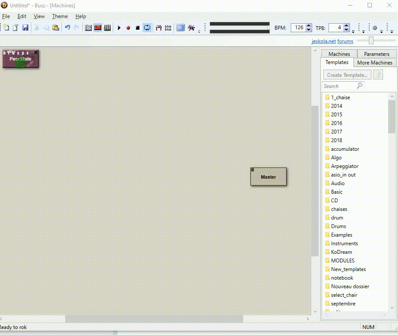The height and width of the screenshot is (335, 398).
Task: Click the Play transport button
Action: 119,28
